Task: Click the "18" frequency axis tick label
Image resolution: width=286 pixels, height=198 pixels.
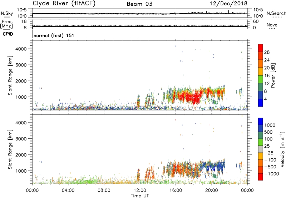Action: click(x=24, y=21)
